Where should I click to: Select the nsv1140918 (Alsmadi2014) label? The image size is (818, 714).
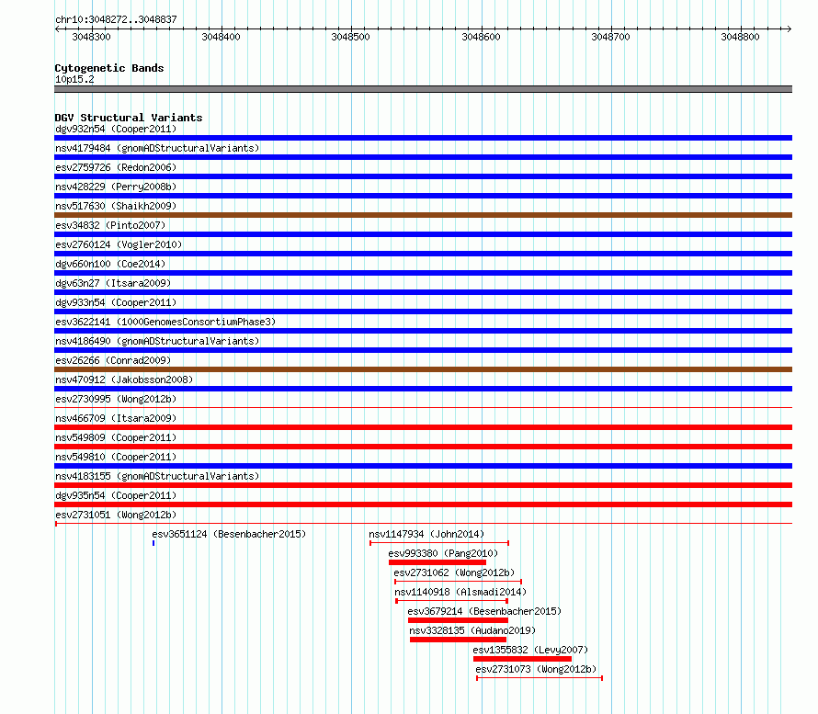460,592
